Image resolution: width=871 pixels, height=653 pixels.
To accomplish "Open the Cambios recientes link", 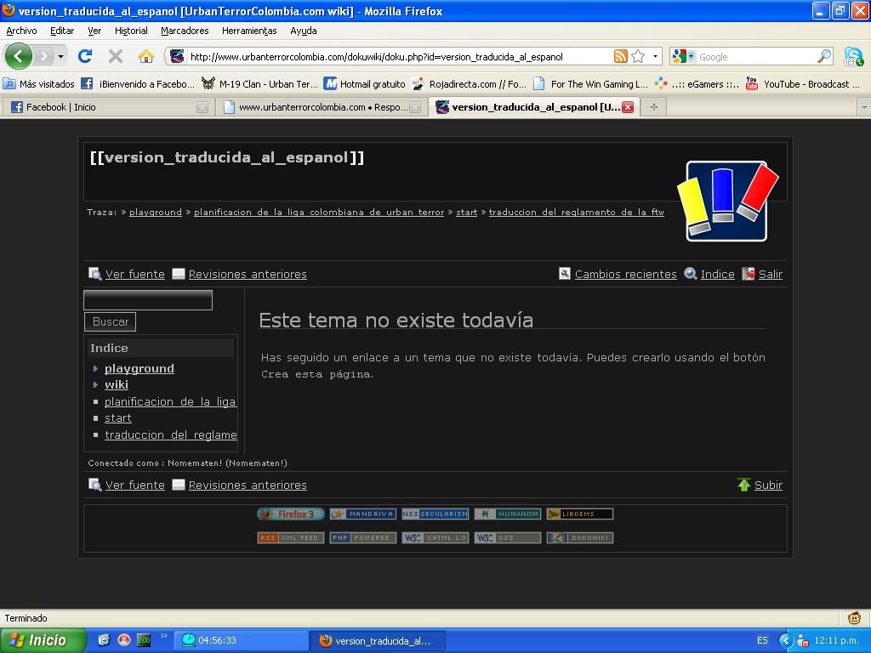I will pyautogui.click(x=625, y=275).
